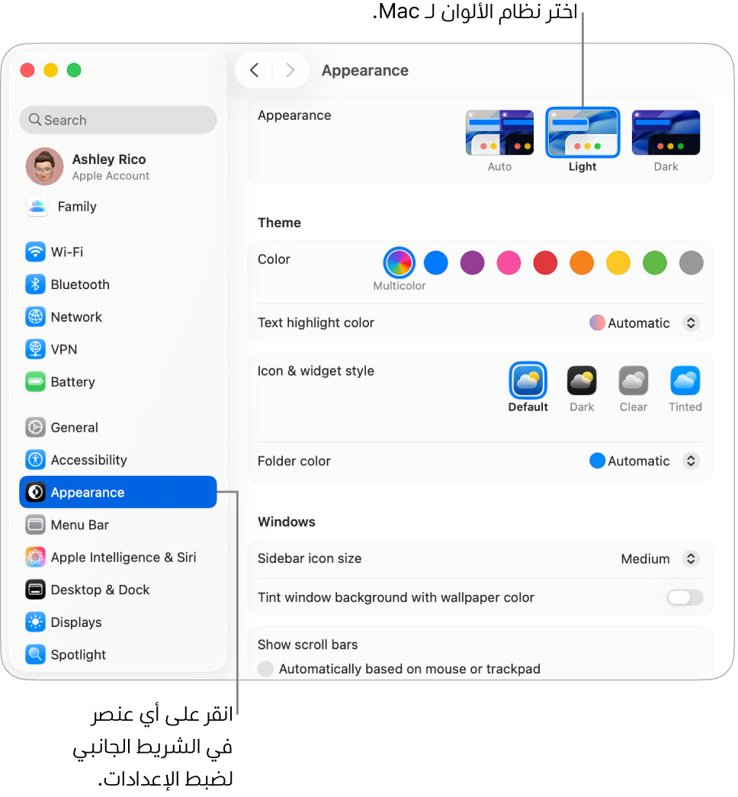Image resolution: width=738 pixels, height=797 pixels.
Task: Select the Multicolor theme color
Action: [400, 263]
